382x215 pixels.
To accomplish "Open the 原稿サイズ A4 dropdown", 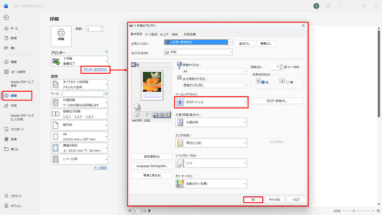I will [214, 71].
